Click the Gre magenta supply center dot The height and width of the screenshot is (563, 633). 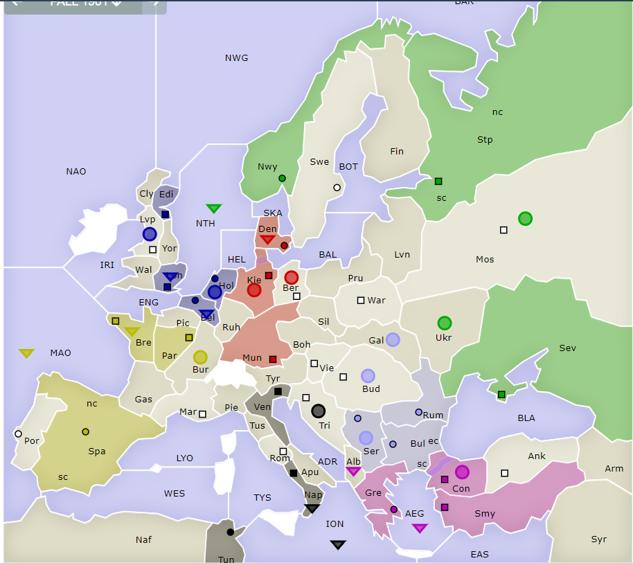pos(394,509)
